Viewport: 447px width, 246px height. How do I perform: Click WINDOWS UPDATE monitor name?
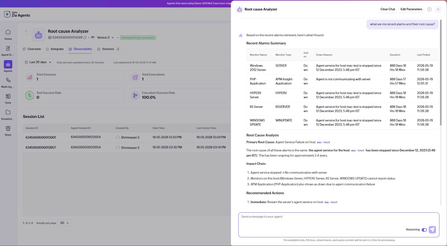[257, 122]
